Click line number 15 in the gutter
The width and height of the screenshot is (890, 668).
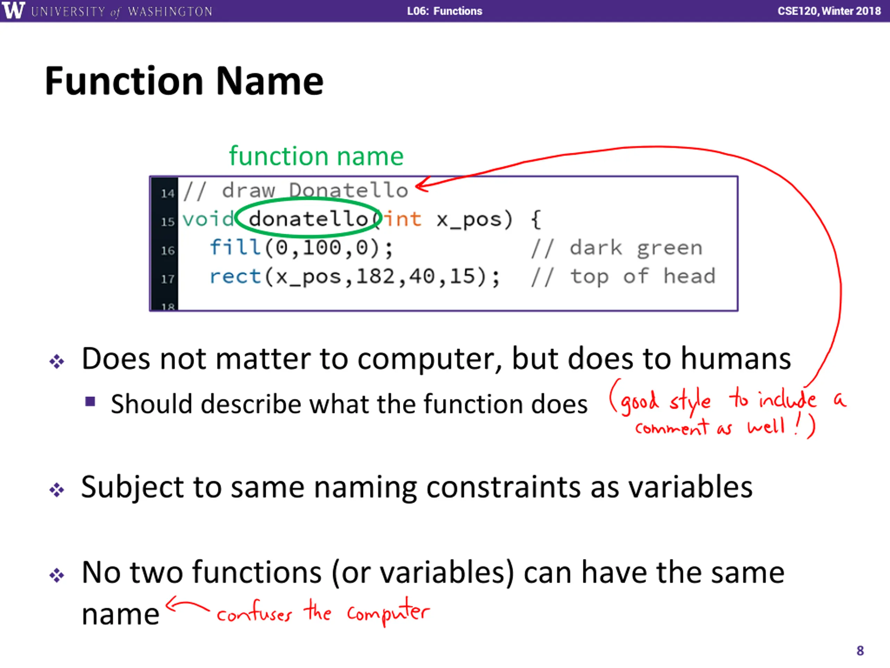click(167, 222)
